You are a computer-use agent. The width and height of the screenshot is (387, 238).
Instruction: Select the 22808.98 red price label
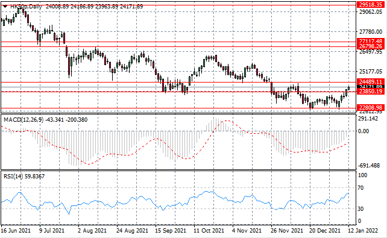point(371,107)
